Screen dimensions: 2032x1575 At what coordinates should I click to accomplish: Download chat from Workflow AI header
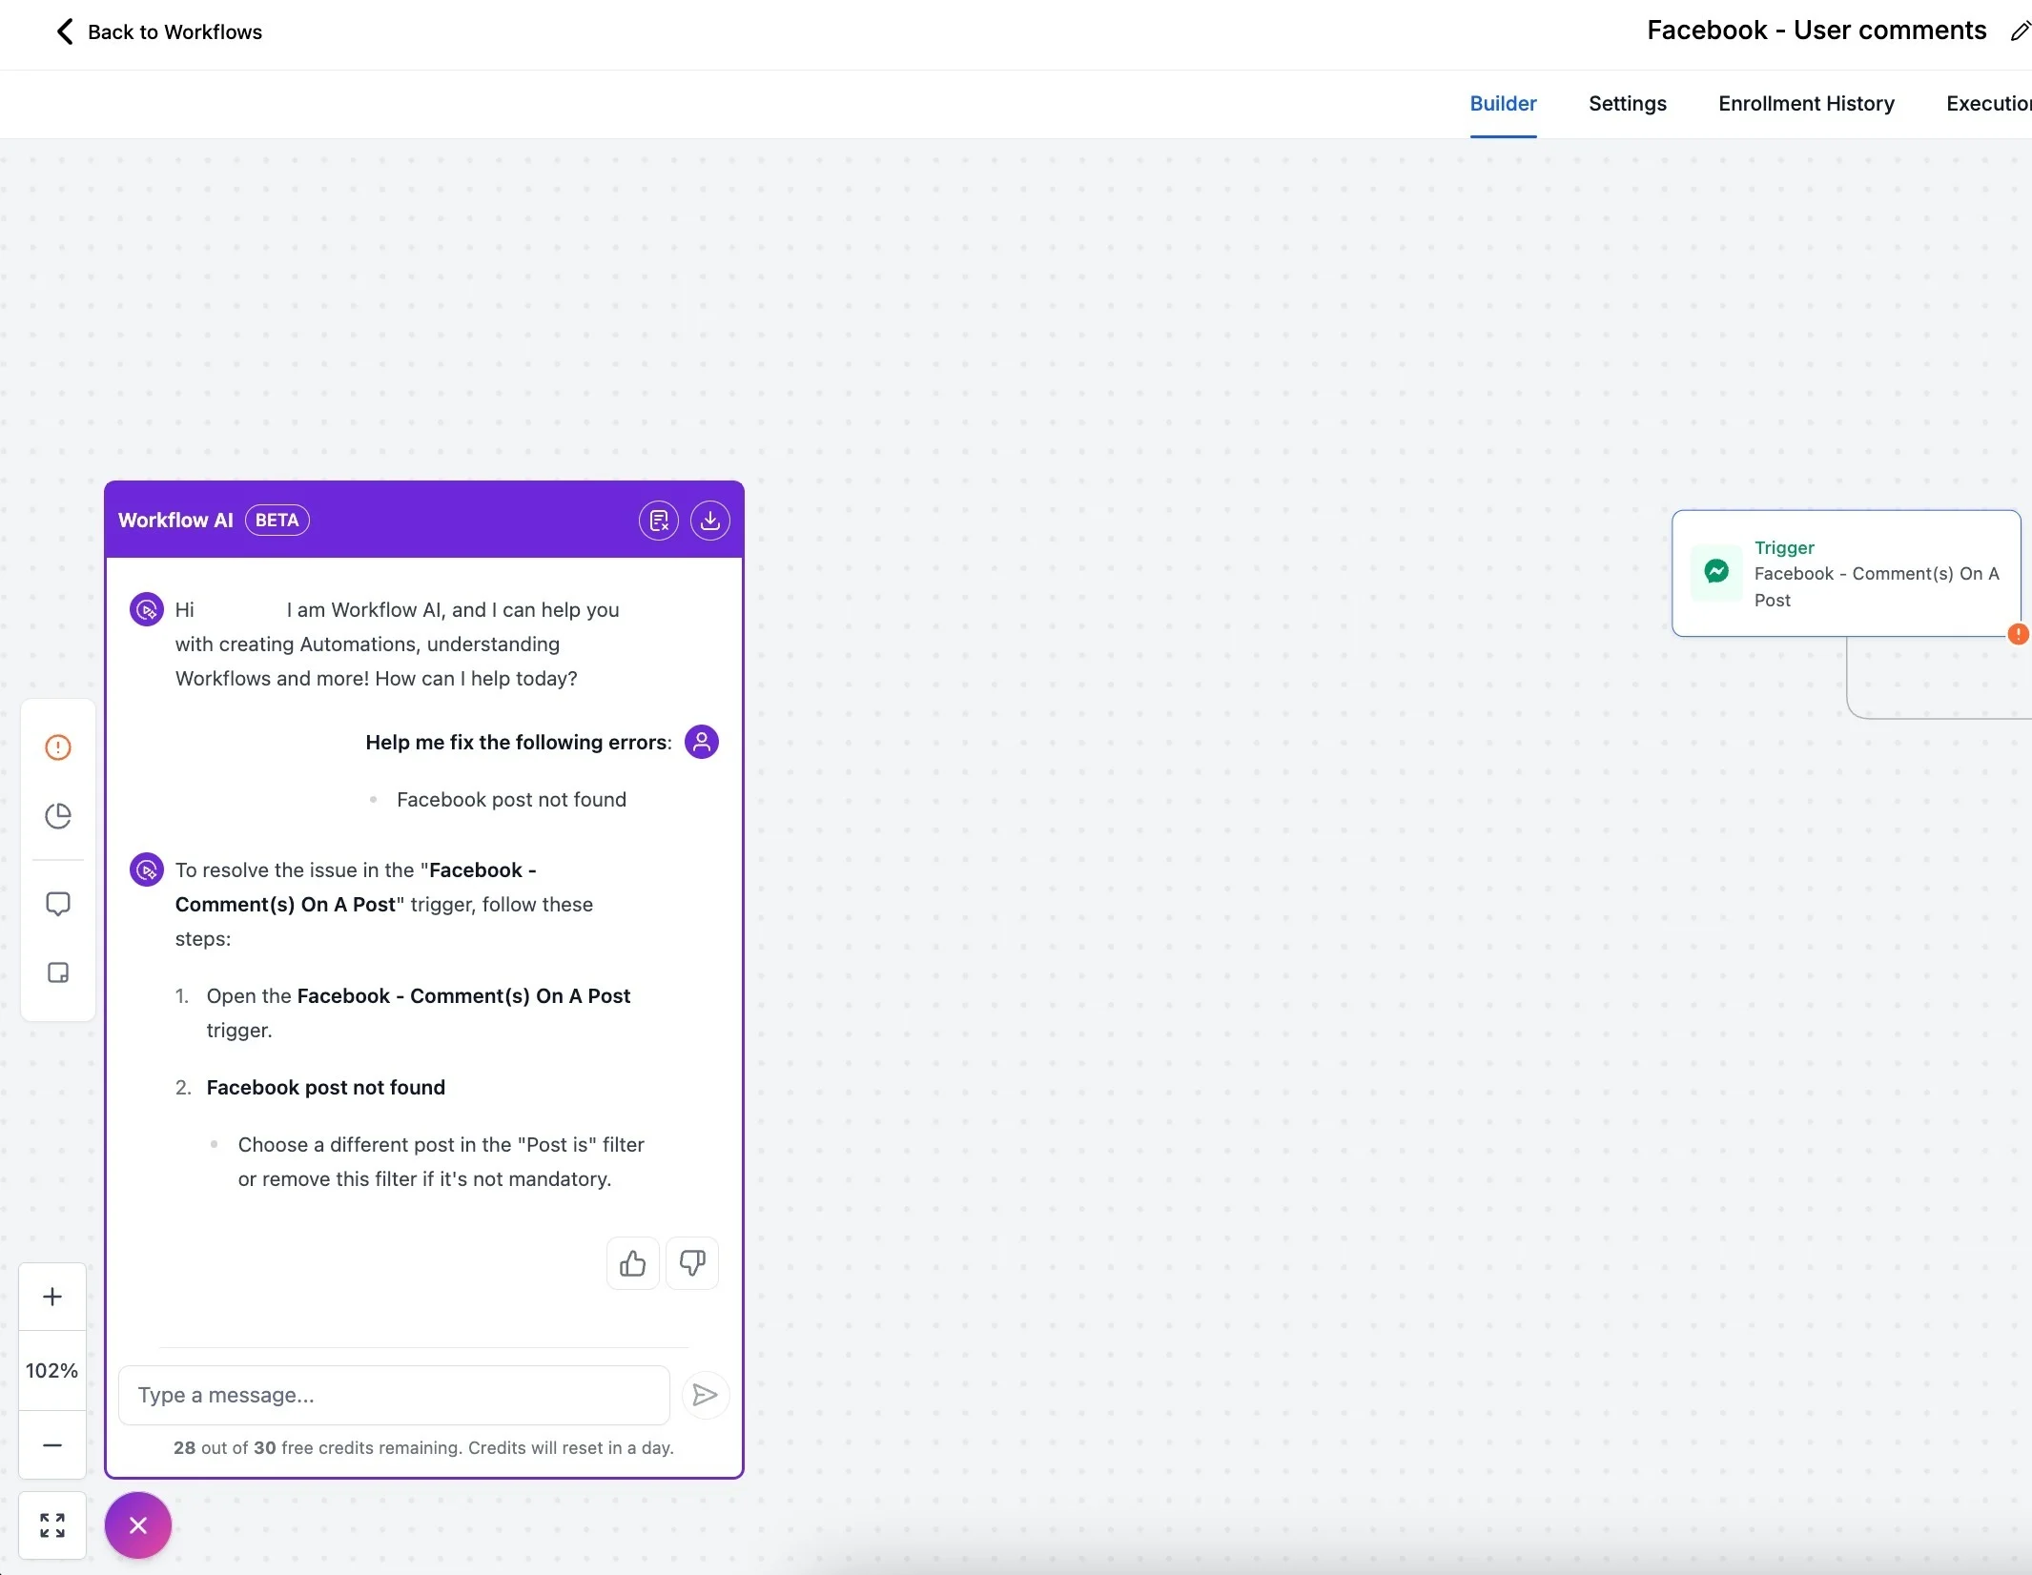coord(710,521)
